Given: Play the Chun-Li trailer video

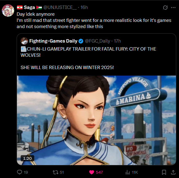Looking at the screenshot, I should click(96, 120).
